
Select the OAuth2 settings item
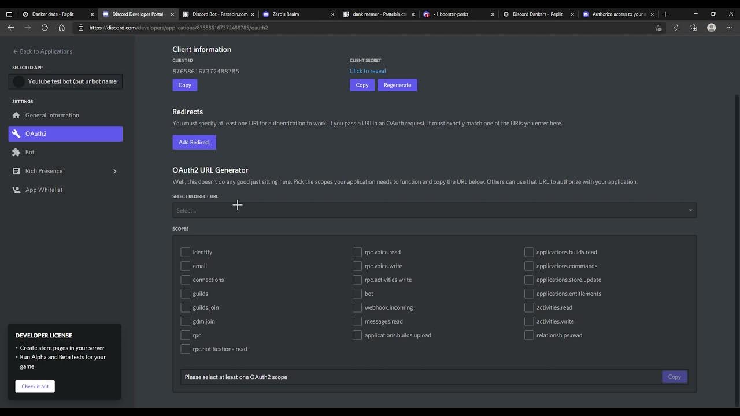point(65,133)
